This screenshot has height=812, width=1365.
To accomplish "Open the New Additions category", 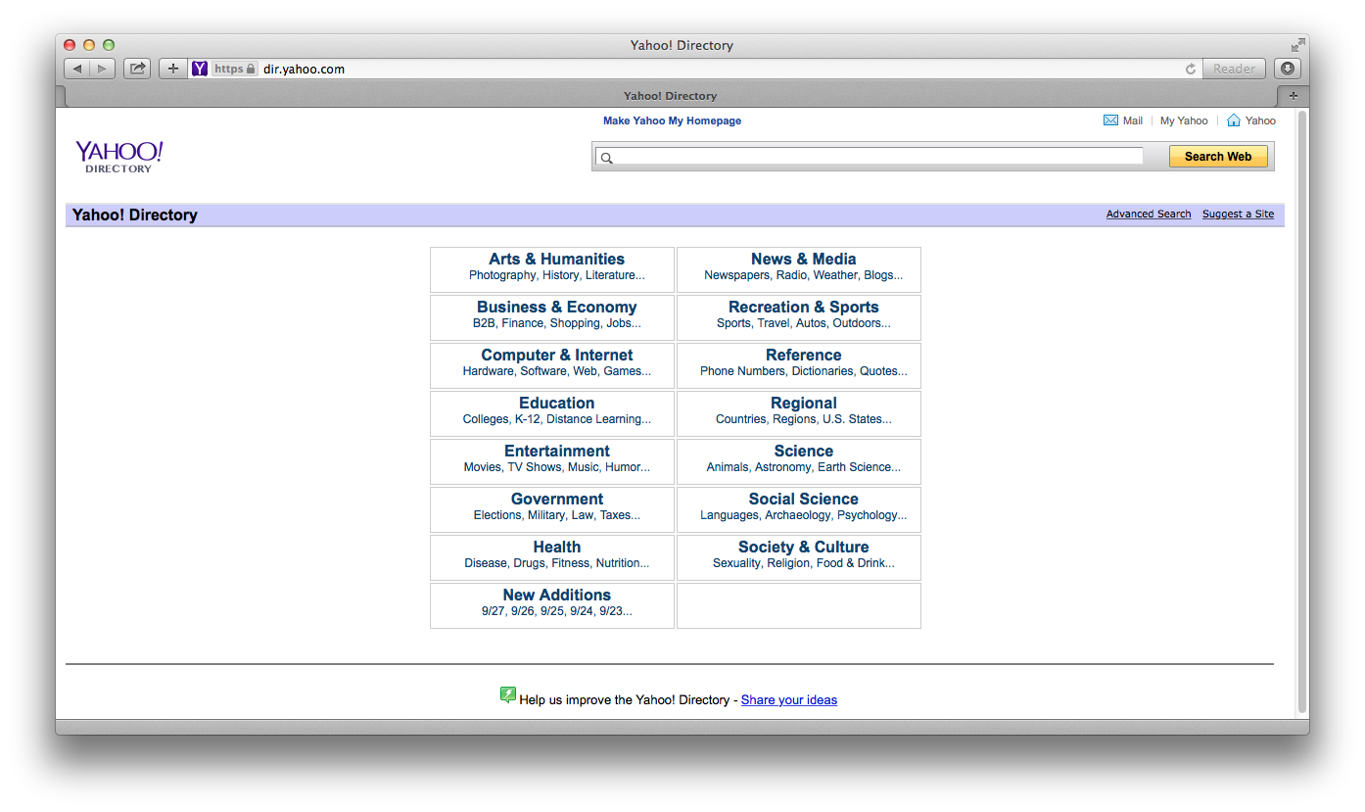I will coord(556,595).
